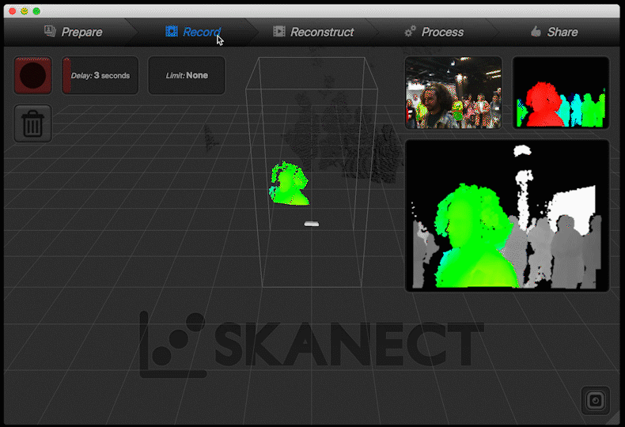Maximize the window with the green button
Viewport: 625px width, 427px height.
pos(36,11)
